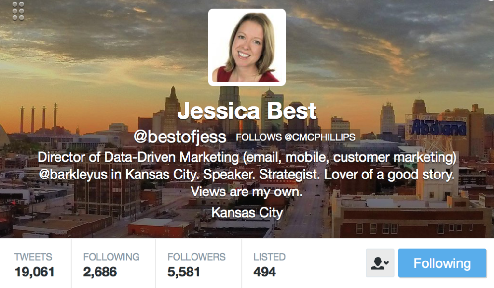Viewport: 494px width, 288px height.
Task: Open the TWEETS stat tab
Action: click(35, 263)
